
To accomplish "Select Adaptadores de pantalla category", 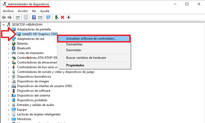I will point(34,29).
